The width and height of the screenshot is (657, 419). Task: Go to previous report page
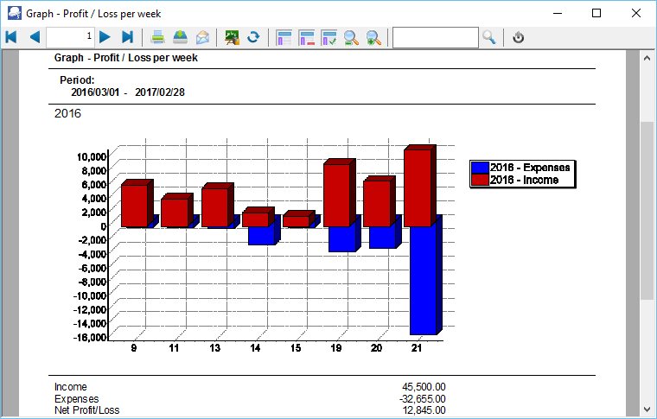(35, 37)
